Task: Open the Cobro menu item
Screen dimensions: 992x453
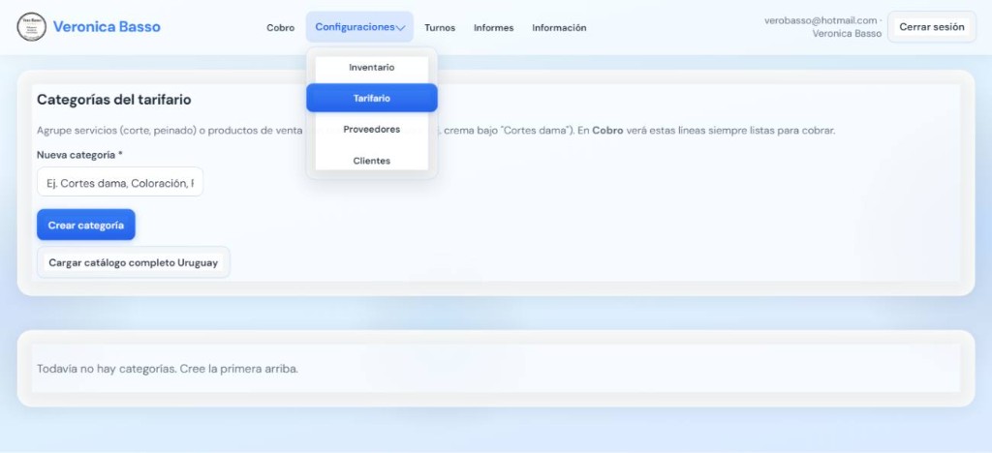Action: tap(280, 28)
